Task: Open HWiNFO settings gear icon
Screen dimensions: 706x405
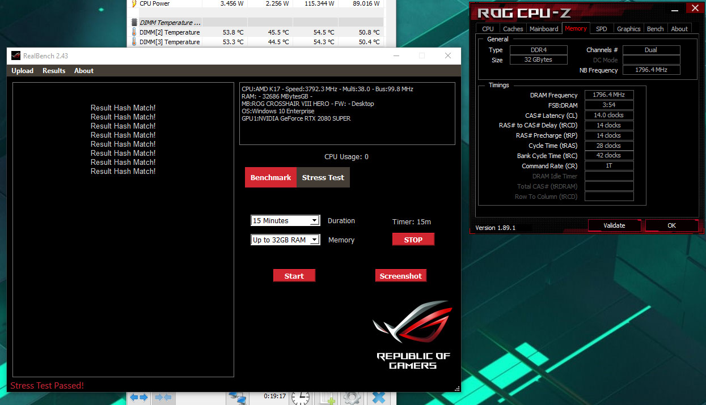Action: point(352,399)
